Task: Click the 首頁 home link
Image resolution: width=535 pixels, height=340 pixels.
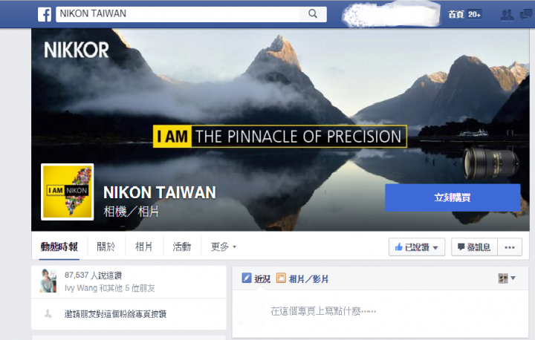Action: click(x=455, y=14)
